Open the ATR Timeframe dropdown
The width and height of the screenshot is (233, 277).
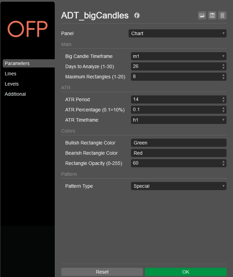pyautogui.click(x=179, y=120)
